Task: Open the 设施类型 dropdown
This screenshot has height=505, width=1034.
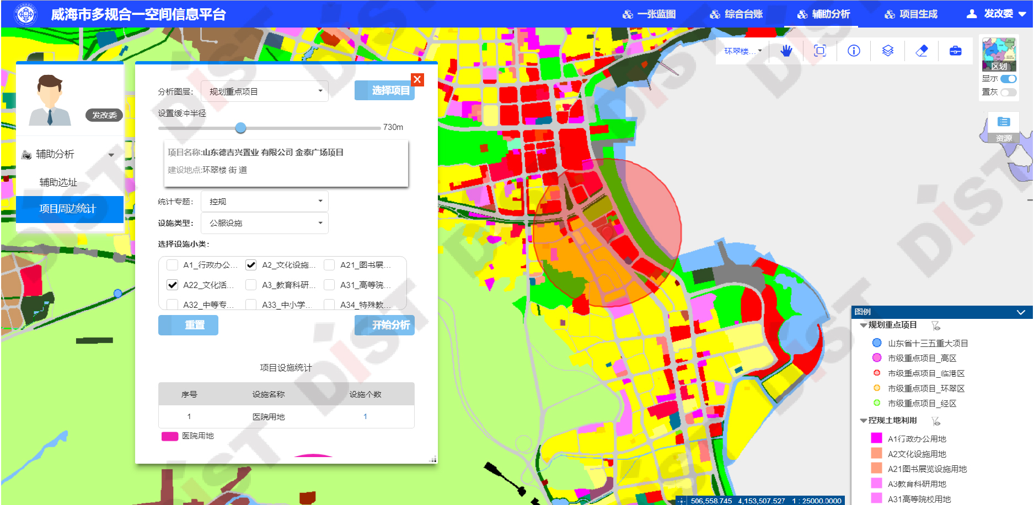Action: (x=265, y=223)
